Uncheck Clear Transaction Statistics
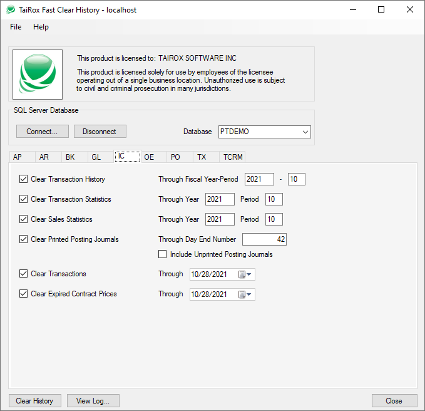 [x=23, y=199]
